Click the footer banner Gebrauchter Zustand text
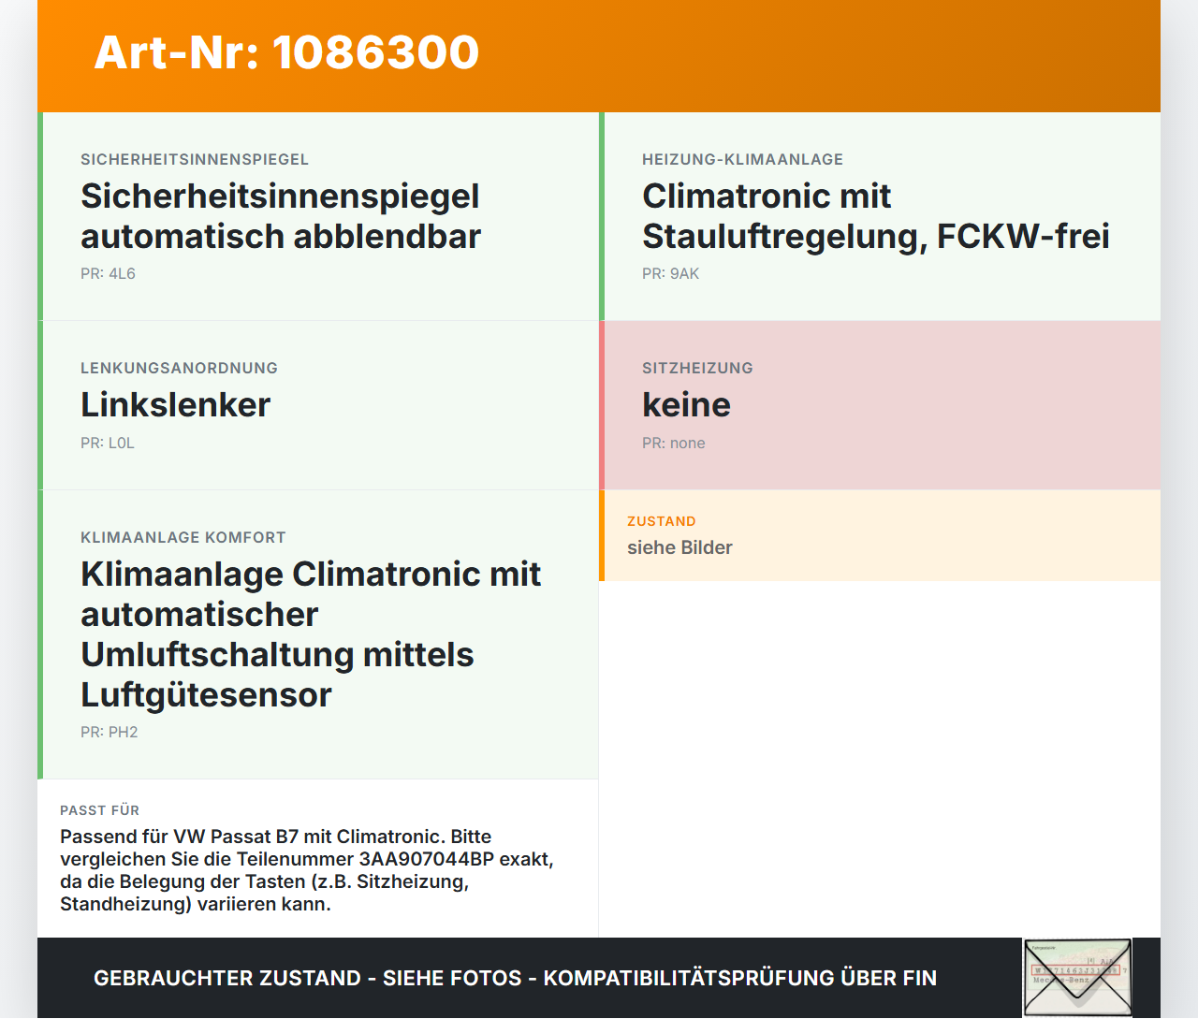Image resolution: width=1198 pixels, height=1019 pixels. click(515, 978)
